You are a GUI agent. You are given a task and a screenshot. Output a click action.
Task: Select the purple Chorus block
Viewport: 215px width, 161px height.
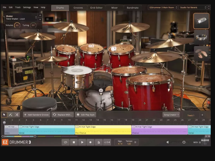(160, 130)
